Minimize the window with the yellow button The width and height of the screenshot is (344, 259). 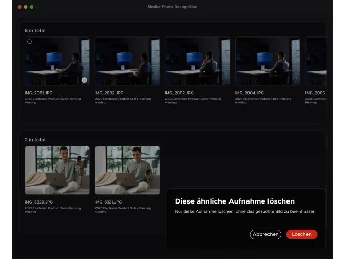click(26, 7)
